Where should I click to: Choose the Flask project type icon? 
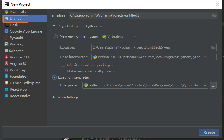click(x=6, y=25)
